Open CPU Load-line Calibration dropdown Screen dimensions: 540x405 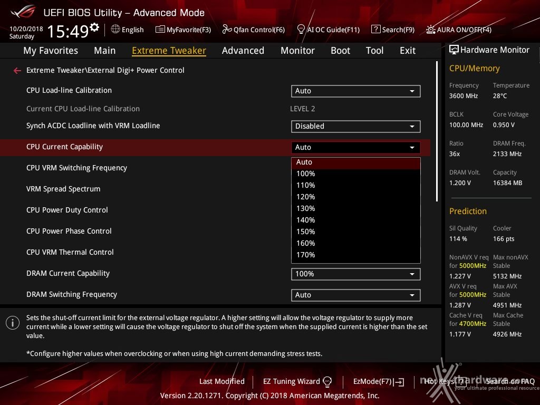click(x=356, y=91)
